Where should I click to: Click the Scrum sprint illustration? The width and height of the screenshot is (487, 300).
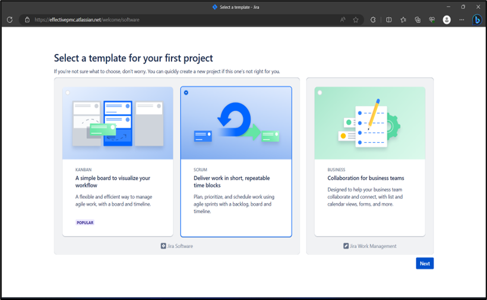[x=236, y=123]
